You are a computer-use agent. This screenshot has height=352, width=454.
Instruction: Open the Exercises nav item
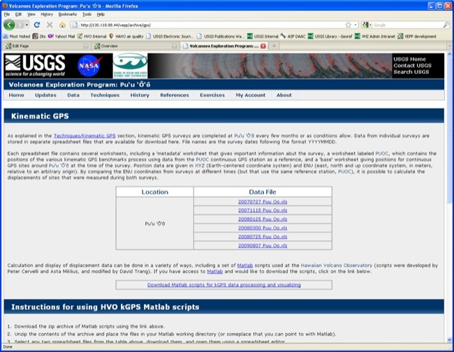pos(212,95)
